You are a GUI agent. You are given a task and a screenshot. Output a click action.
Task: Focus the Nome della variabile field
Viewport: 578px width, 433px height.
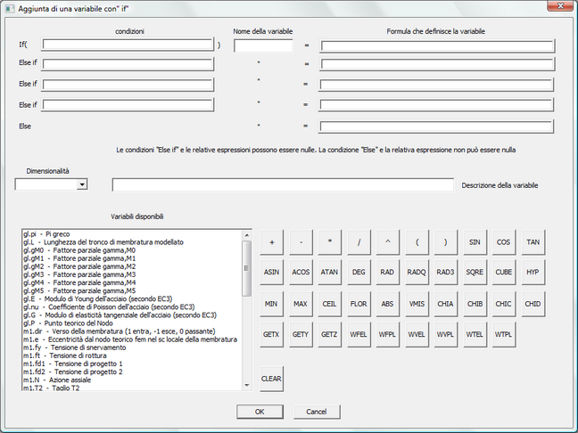(262, 45)
